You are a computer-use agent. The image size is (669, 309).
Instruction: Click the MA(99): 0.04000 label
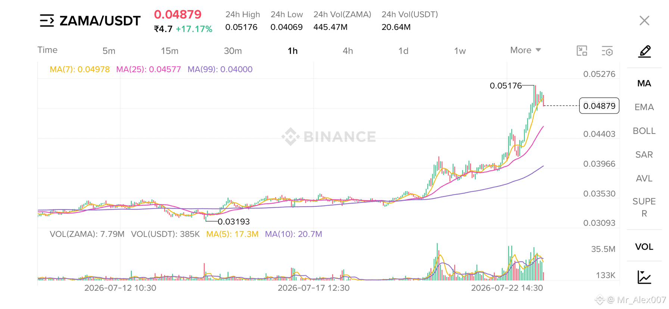[220, 69]
